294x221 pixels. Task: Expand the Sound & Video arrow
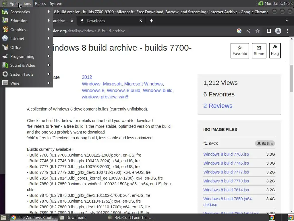tap(49, 65)
